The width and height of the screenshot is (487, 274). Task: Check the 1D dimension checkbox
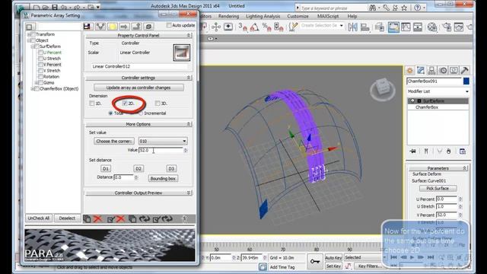[x=92, y=104]
